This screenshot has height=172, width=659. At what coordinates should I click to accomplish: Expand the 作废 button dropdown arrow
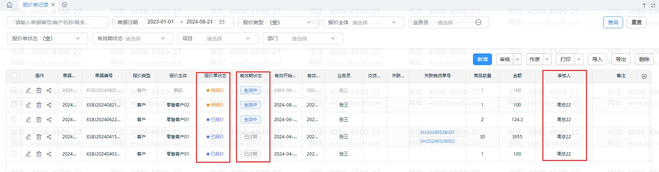(547, 59)
